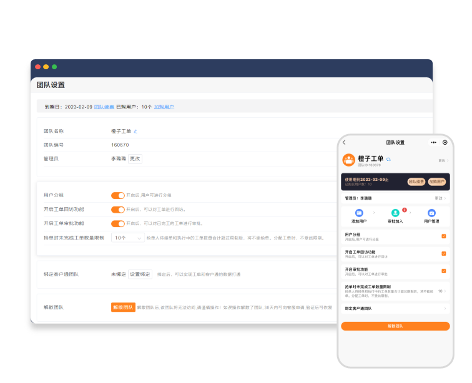Toggle the 开启工单回访功能 switch

point(118,210)
